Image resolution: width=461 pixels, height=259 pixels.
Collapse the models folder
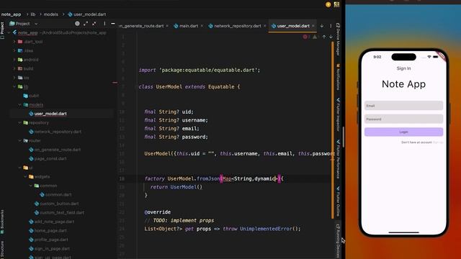coord(19,104)
